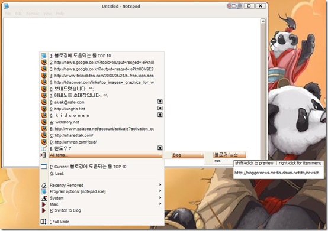This screenshot has height=231, width=328.
Task: Click the Current clip window icon
Action: pyautogui.click(x=44, y=167)
